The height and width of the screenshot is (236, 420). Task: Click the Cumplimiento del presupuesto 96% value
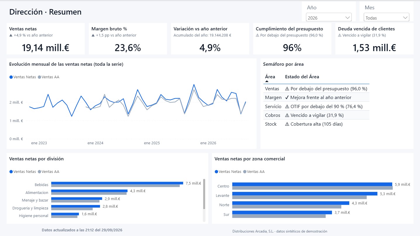tap(292, 48)
